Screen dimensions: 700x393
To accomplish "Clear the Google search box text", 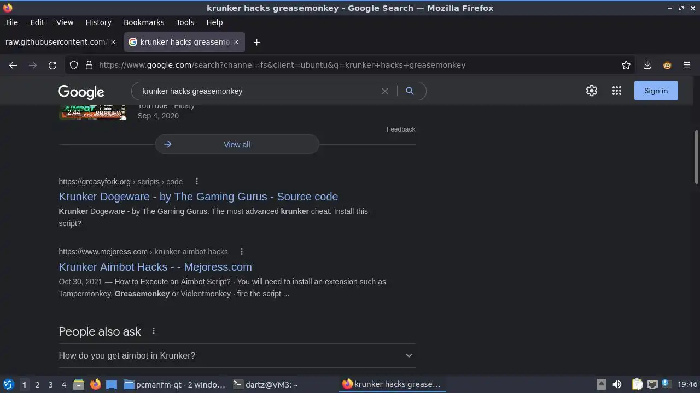I will pyautogui.click(x=385, y=91).
